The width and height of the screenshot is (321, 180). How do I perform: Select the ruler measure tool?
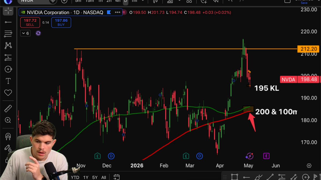pyautogui.click(x=8, y=109)
